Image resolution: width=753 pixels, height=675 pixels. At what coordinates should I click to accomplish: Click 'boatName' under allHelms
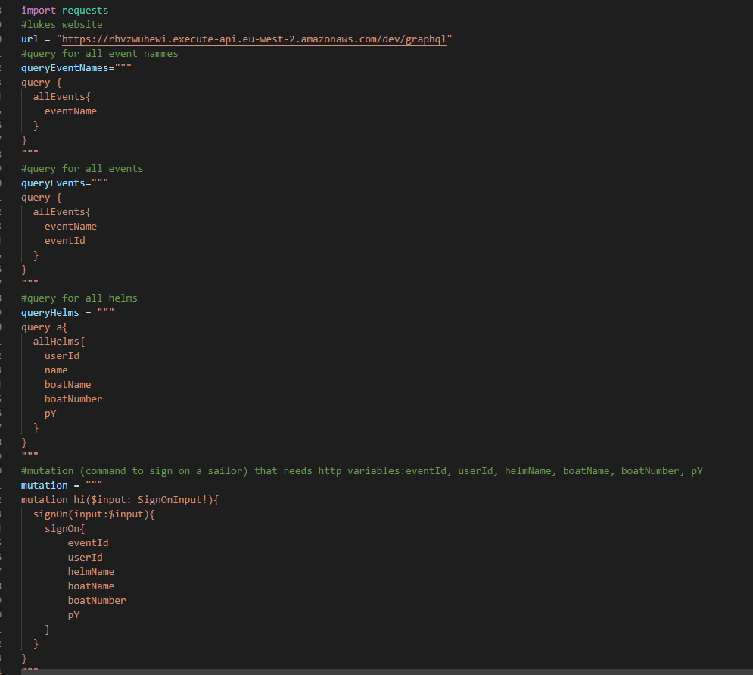67,385
